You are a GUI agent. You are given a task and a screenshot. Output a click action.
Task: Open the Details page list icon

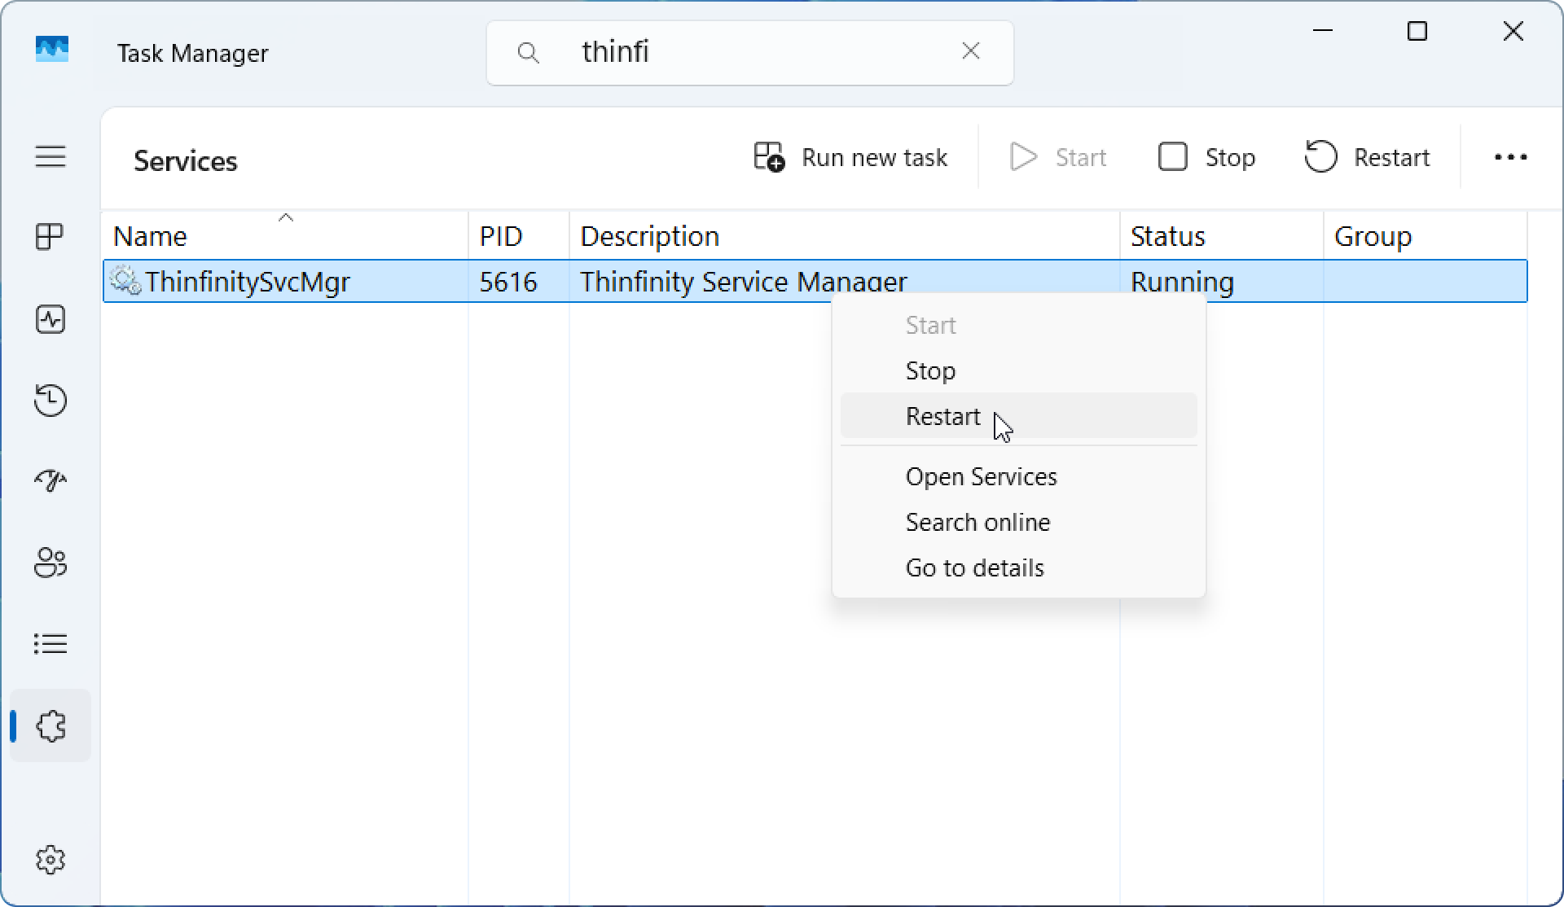[x=51, y=644]
